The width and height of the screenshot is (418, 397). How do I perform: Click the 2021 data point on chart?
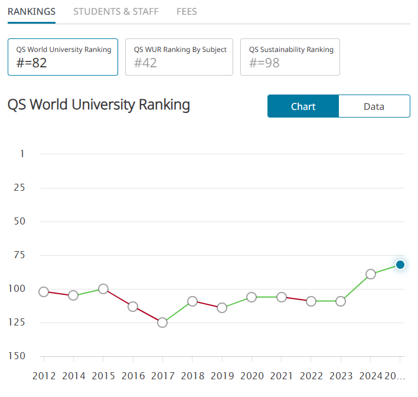click(x=282, y=297)
